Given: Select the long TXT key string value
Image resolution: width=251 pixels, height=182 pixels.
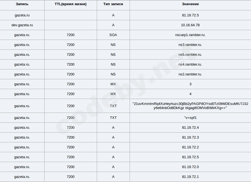Looking at the screenshot, I should click(x=190, y=106).
